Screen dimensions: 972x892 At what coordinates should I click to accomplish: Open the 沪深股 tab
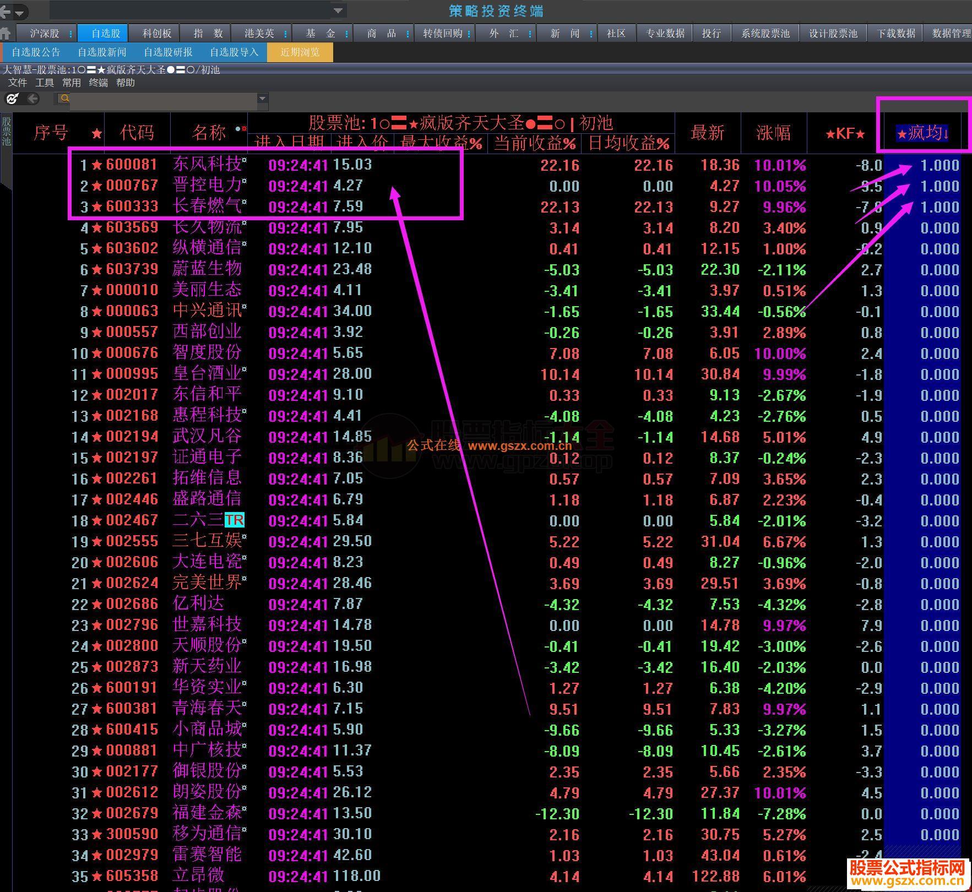pyautogui.click(x=44, y=34)
